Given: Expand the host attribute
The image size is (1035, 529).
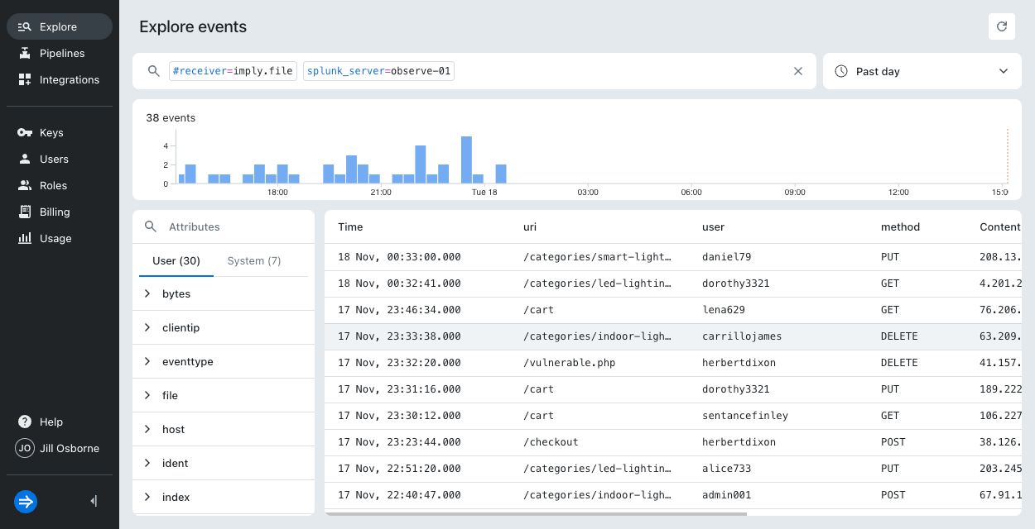Looking at the screenshot, I should coord(148,429).
